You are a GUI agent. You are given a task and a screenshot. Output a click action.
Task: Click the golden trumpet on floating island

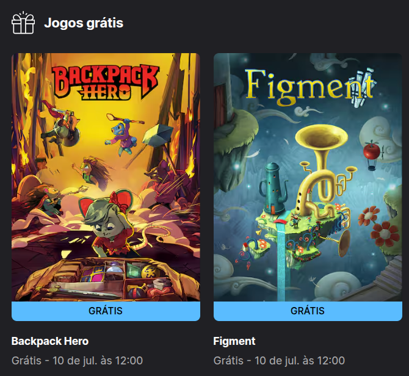click(x=322, y=170)
